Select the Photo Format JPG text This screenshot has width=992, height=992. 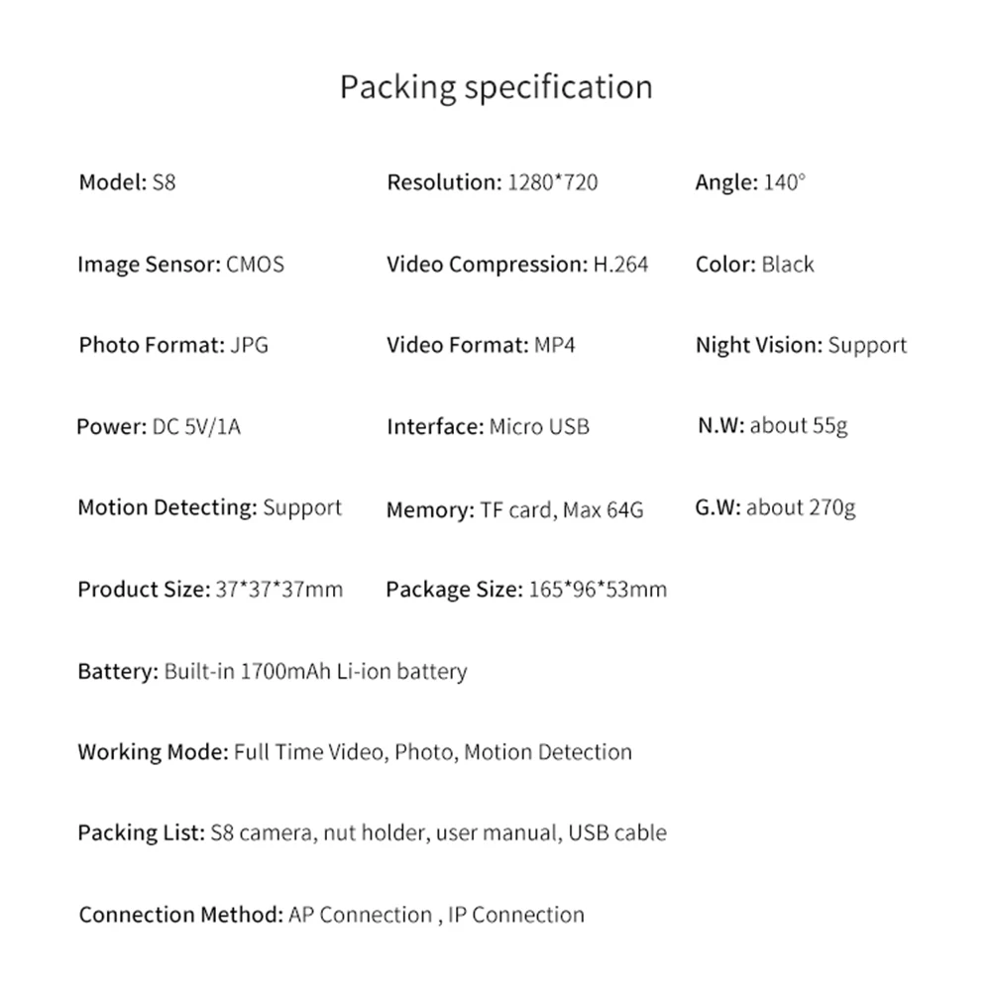(x=173, y=346)
